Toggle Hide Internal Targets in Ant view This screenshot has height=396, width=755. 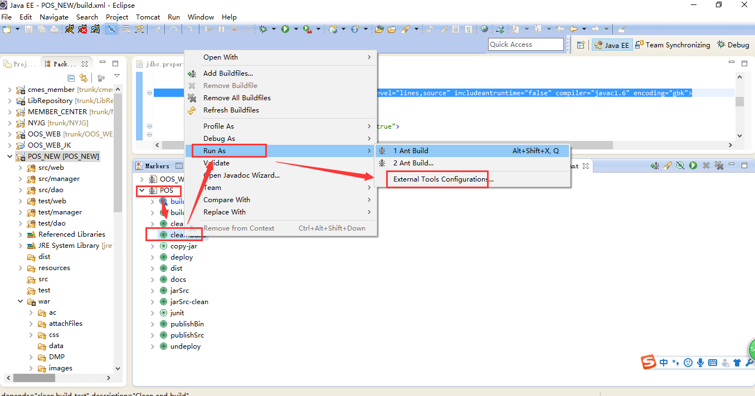(x=680, y=165)
